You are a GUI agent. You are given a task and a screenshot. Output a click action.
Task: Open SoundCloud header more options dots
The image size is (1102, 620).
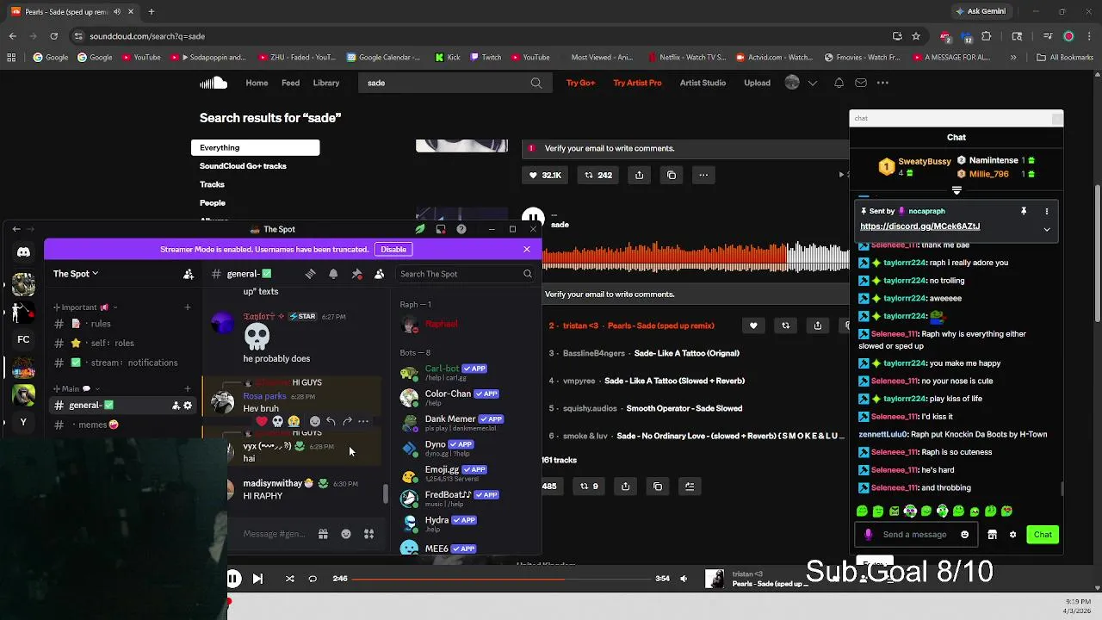click(882, 83)
